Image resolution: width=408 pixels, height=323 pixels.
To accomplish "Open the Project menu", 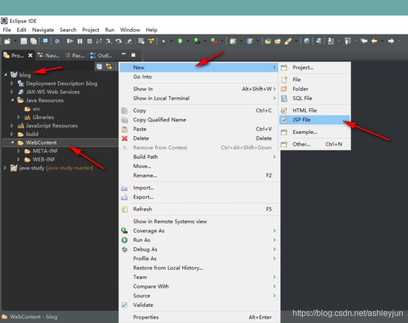I will pos(91,30).
